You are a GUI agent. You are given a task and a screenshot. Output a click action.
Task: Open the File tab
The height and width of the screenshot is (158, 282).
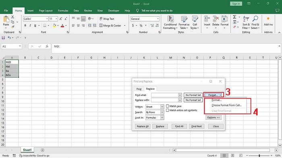tap(6, 11)
